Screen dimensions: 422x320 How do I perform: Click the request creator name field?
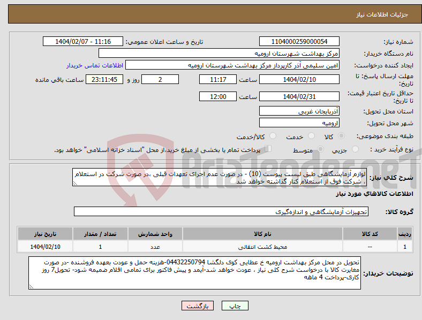coord(232,65)
